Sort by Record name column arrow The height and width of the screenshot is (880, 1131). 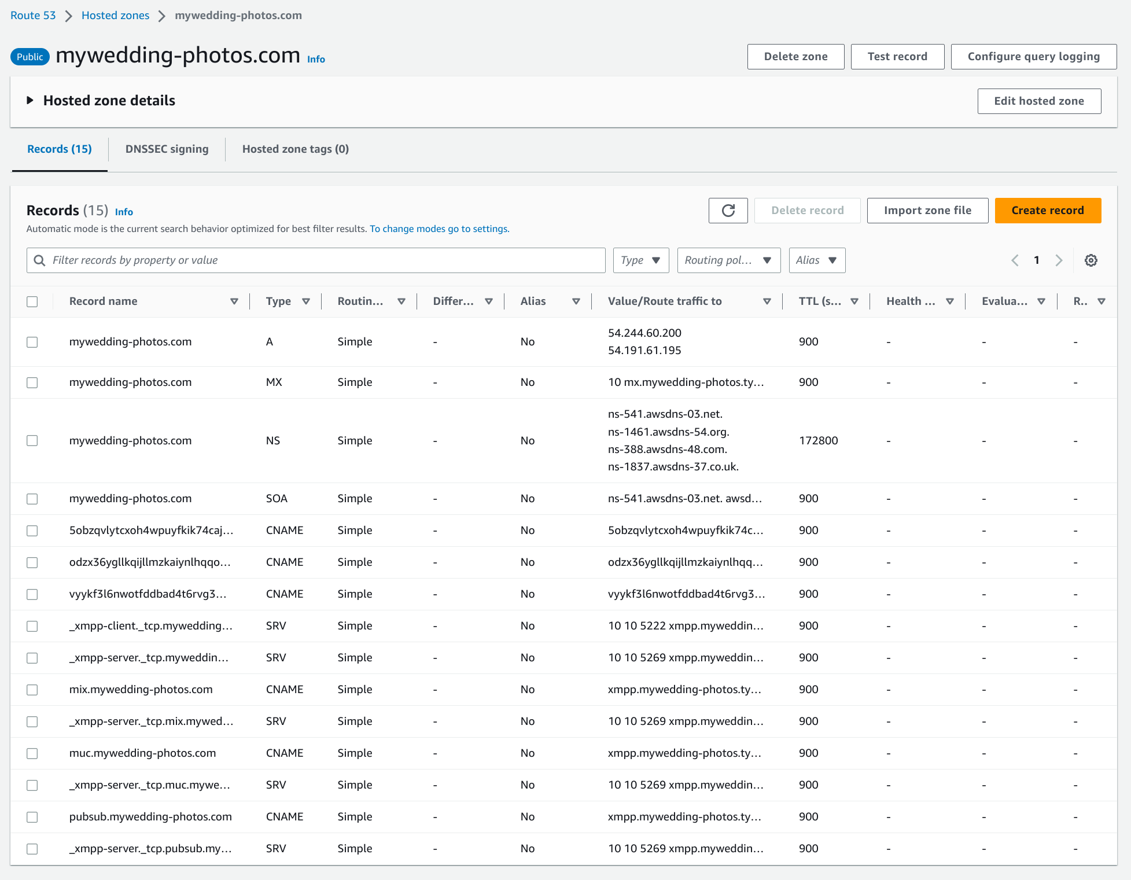[x=234, y=301]
